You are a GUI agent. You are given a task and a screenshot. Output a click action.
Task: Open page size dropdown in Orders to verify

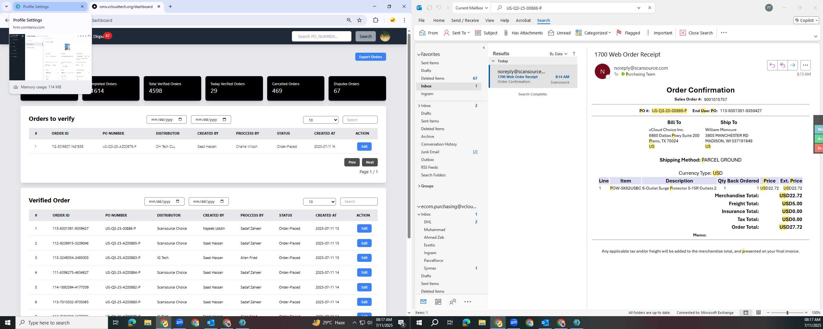point(321,120)
